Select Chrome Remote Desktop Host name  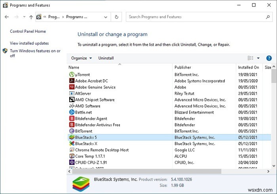(102, 150)
